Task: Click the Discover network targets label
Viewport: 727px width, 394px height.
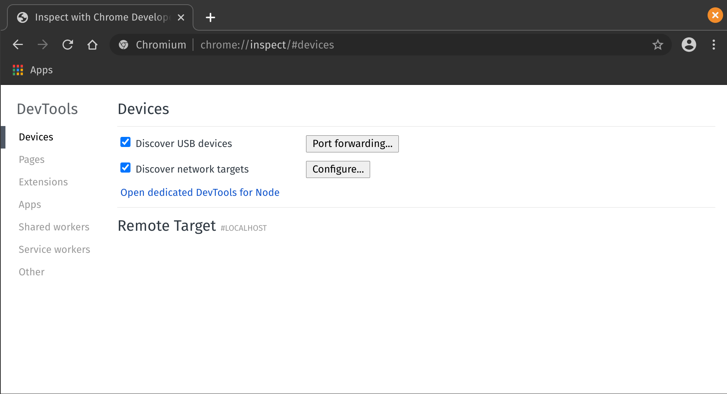Action: [x=192, y=169]
